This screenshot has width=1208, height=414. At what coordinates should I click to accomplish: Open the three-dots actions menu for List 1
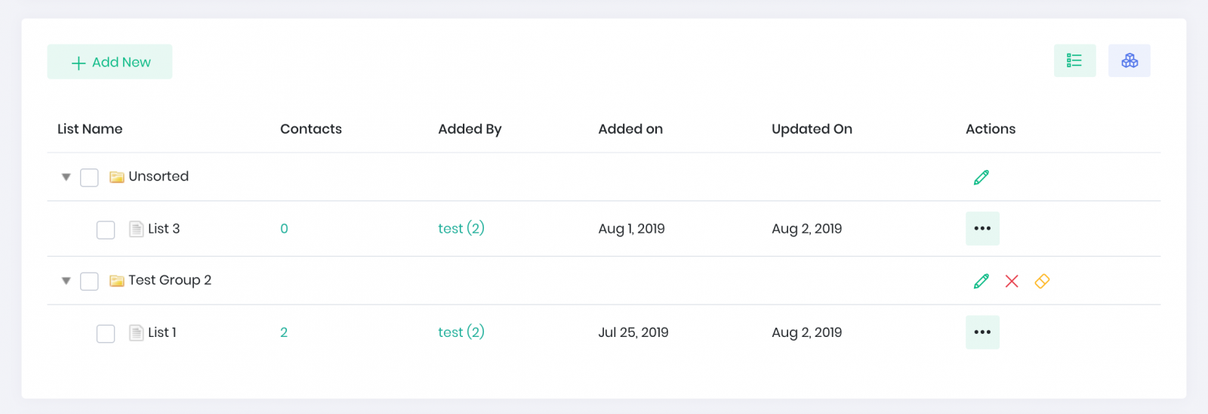tap(982, 332)
